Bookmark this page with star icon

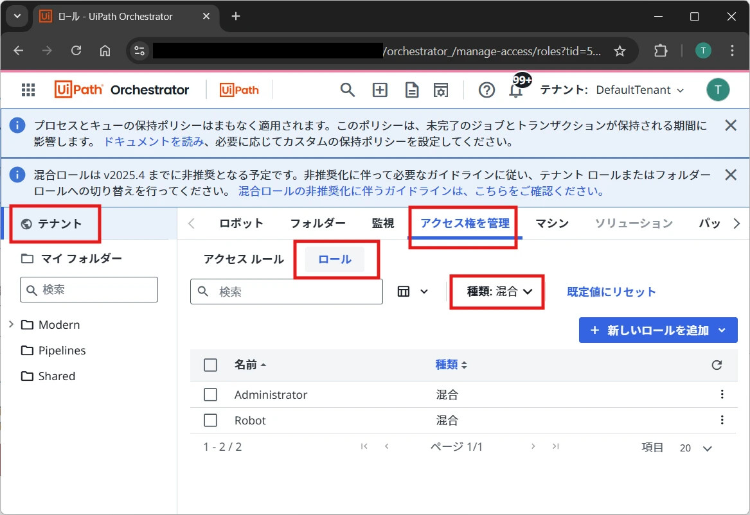click(x=620, y=51)
